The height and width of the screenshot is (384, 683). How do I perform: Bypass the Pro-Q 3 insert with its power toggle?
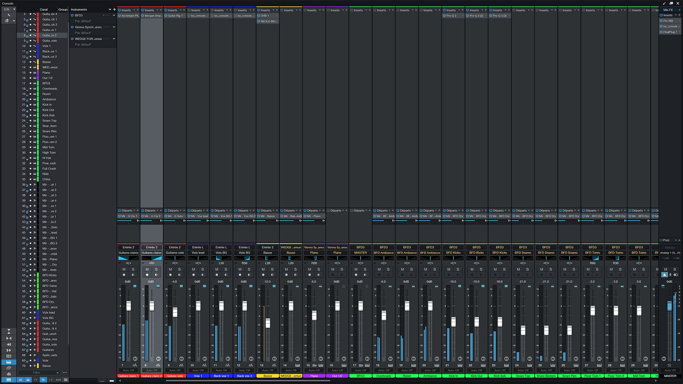pyautogui.click(x=444, y=15)
